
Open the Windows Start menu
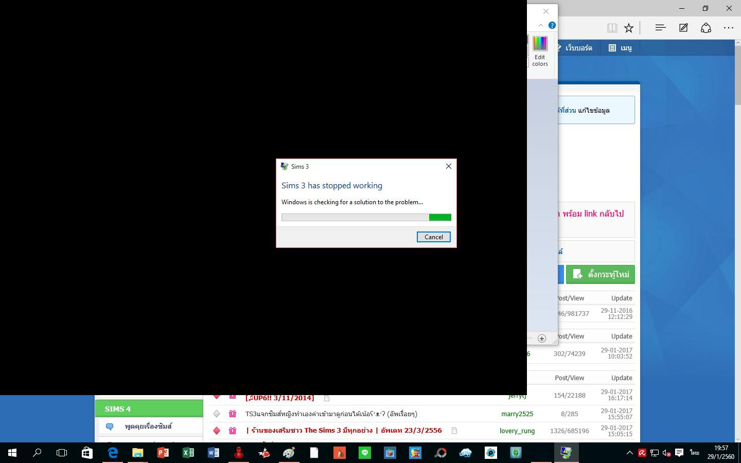[12, 453]
